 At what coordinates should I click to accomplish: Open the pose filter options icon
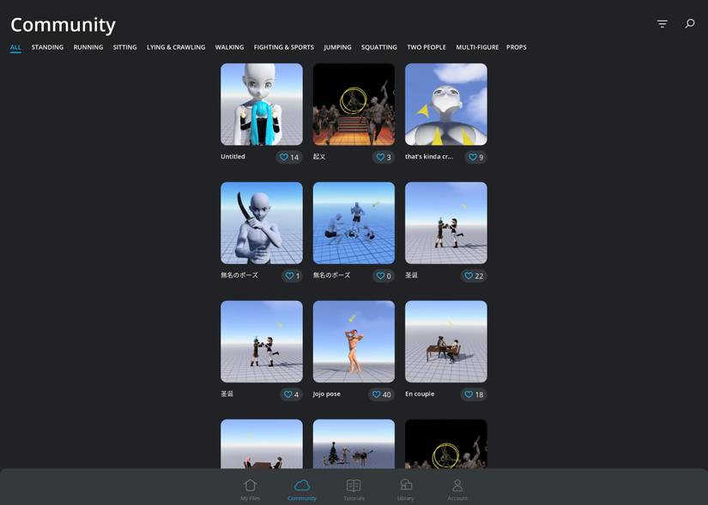tap(661, 23)
